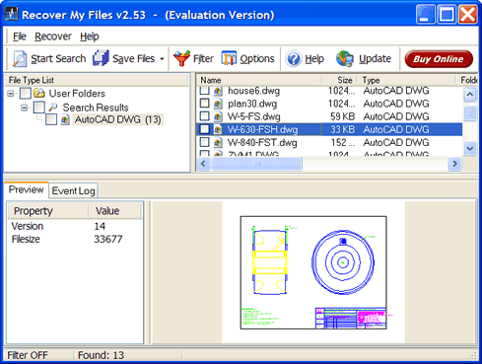This screenshot has width=482, height=364.
Task: Open the Save Files dropdown arrow
Action: point(162,59)
